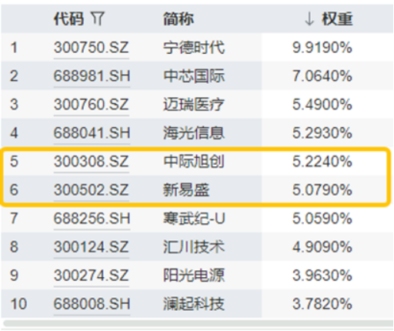The width and height of the screenshot is (394, 331).
Task: Open stock code 300124.SZ
Action: 91,247
